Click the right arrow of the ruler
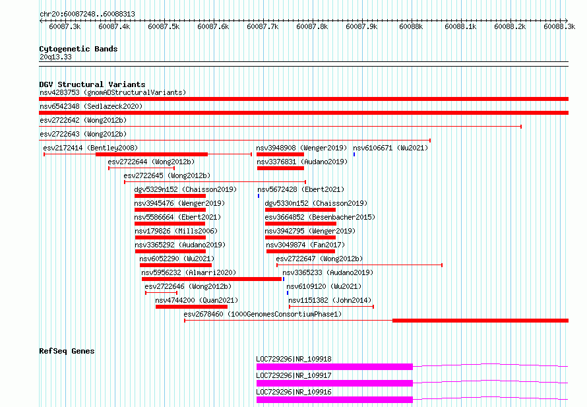The image size is (587, 407). pos(567,20)
